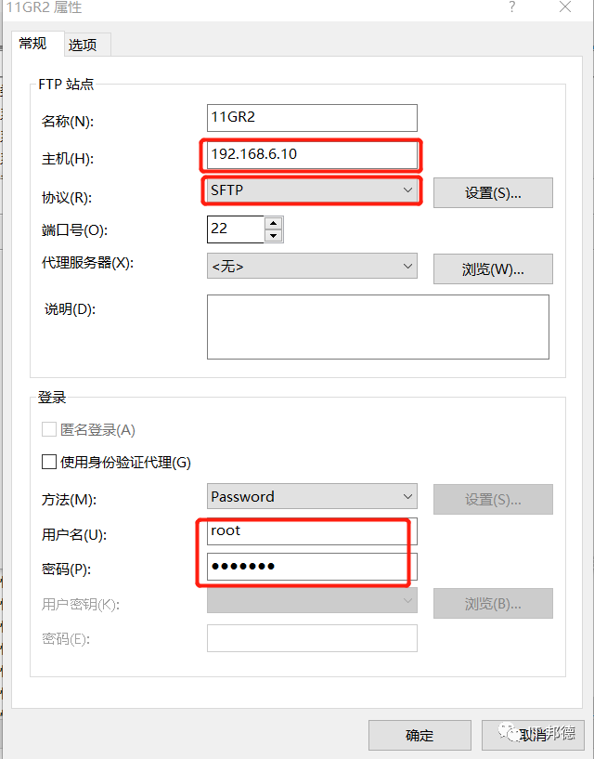
Task: Open the Password method dropdown
Action: click(x=312, y=497)
